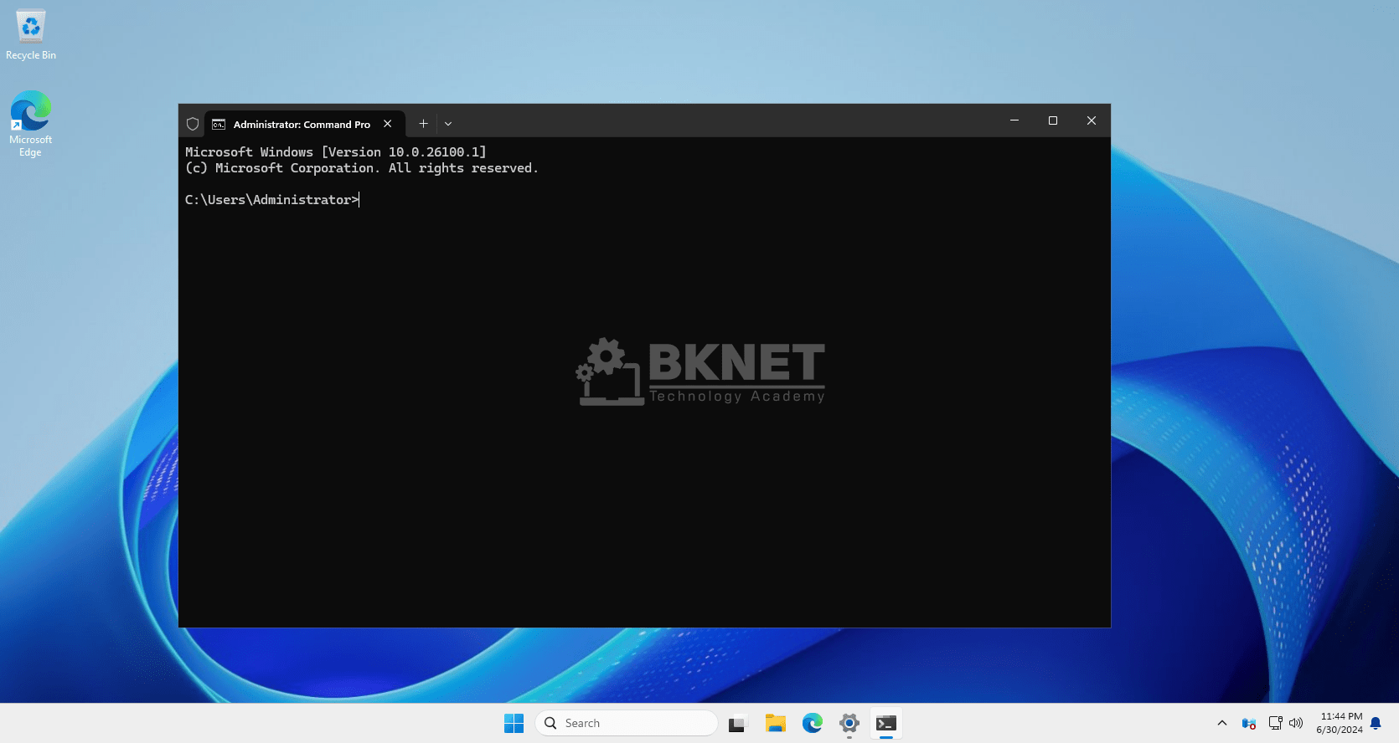The width and height of the screenshot is (1399, 743).
Task: Open the Recycle Bin desktop icon
Action: coord(31,35)
